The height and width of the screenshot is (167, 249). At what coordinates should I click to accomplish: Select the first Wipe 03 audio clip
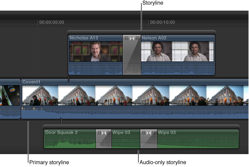click(x=126, y=139)
